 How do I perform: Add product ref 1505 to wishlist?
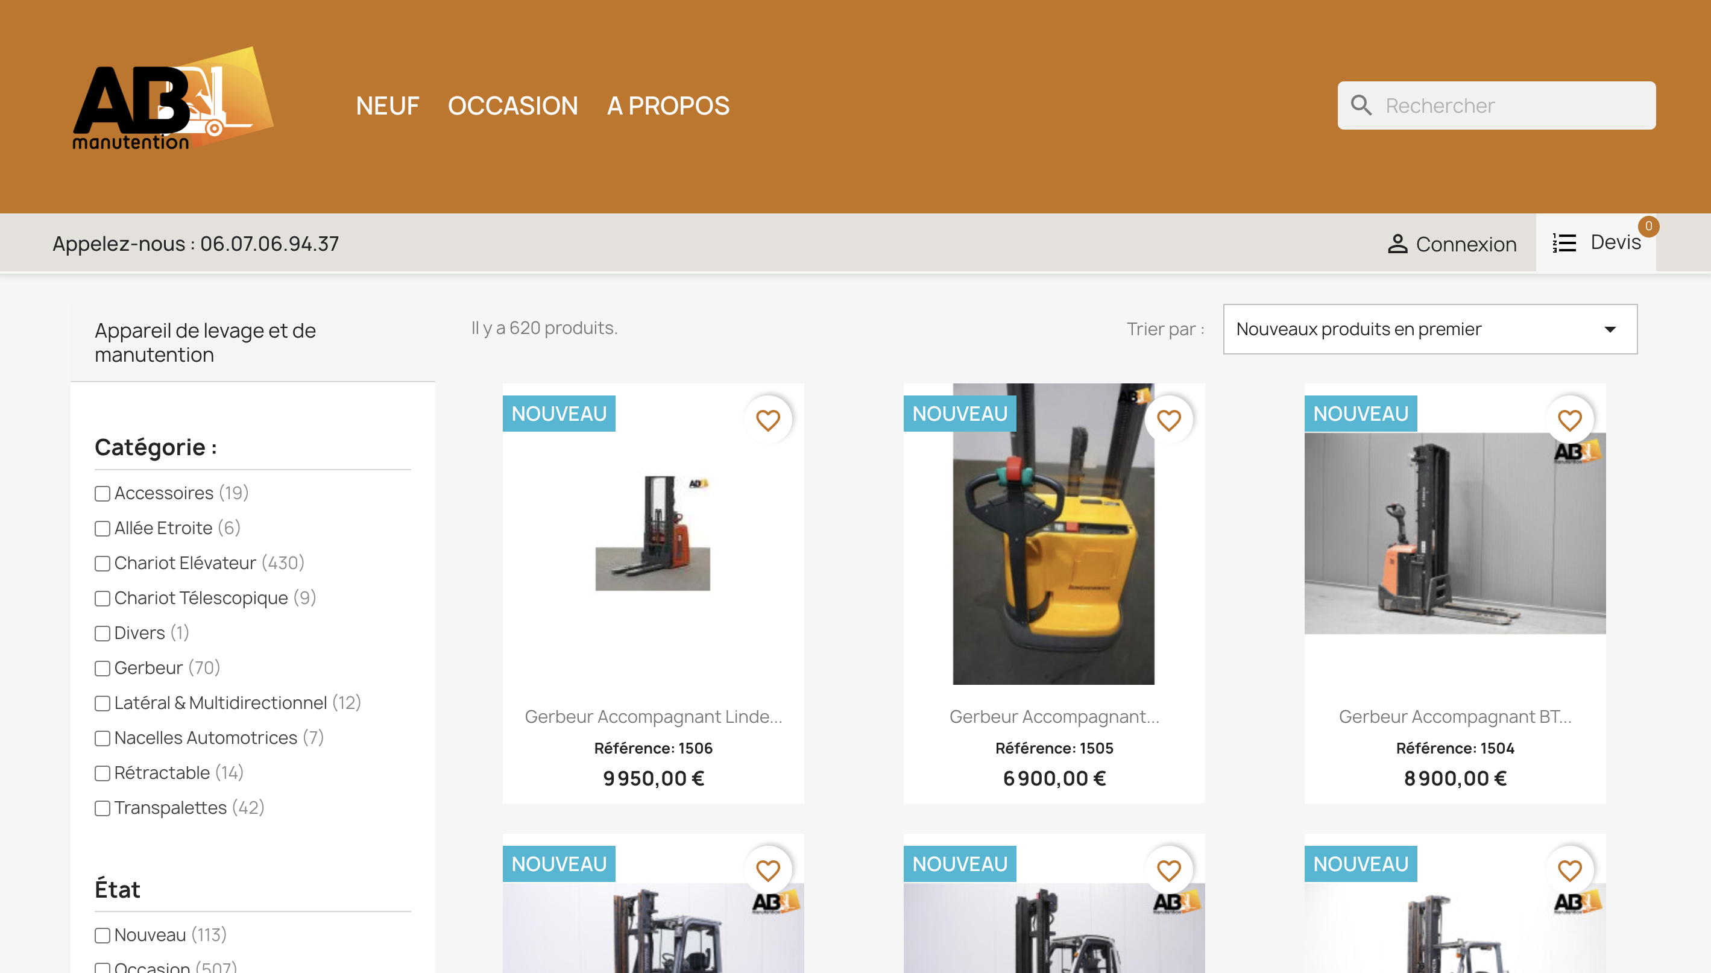pos(1168,420)
